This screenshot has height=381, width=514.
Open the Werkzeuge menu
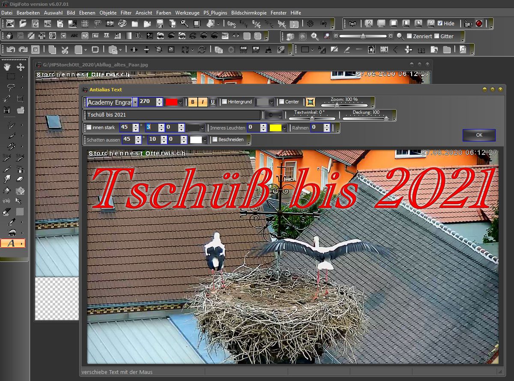click(x=187, y=13)
